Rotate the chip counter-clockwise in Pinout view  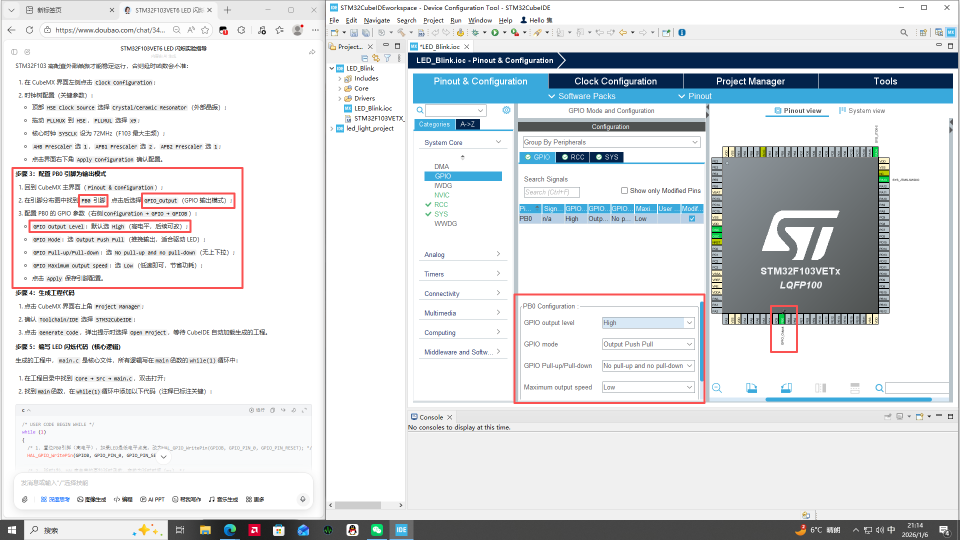point(786,388)
